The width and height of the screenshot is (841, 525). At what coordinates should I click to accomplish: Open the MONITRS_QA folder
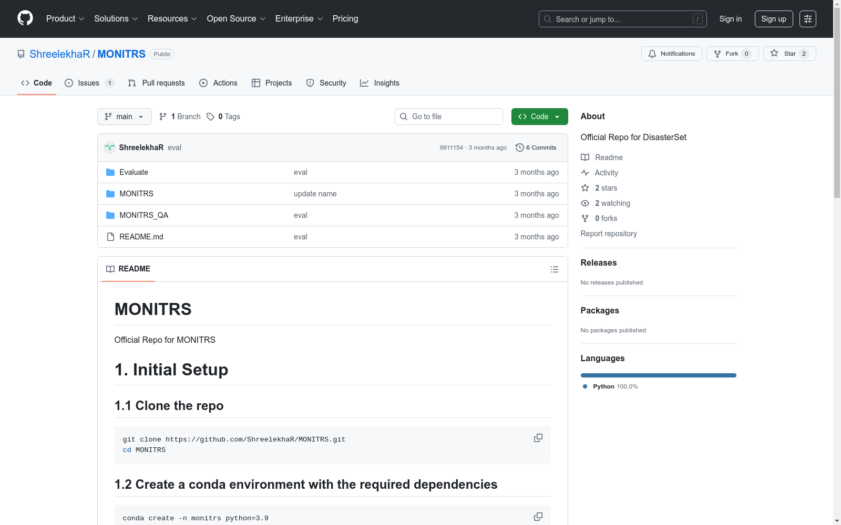coord(144,215)
